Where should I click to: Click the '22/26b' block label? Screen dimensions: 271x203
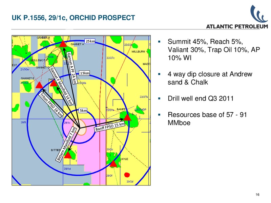[82, 83]
